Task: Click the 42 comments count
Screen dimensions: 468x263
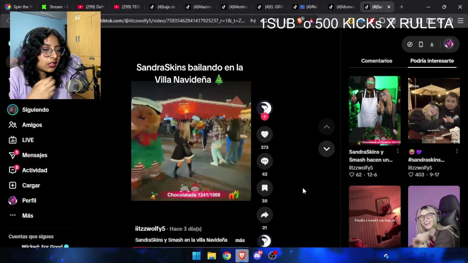Action: (265, 174)
